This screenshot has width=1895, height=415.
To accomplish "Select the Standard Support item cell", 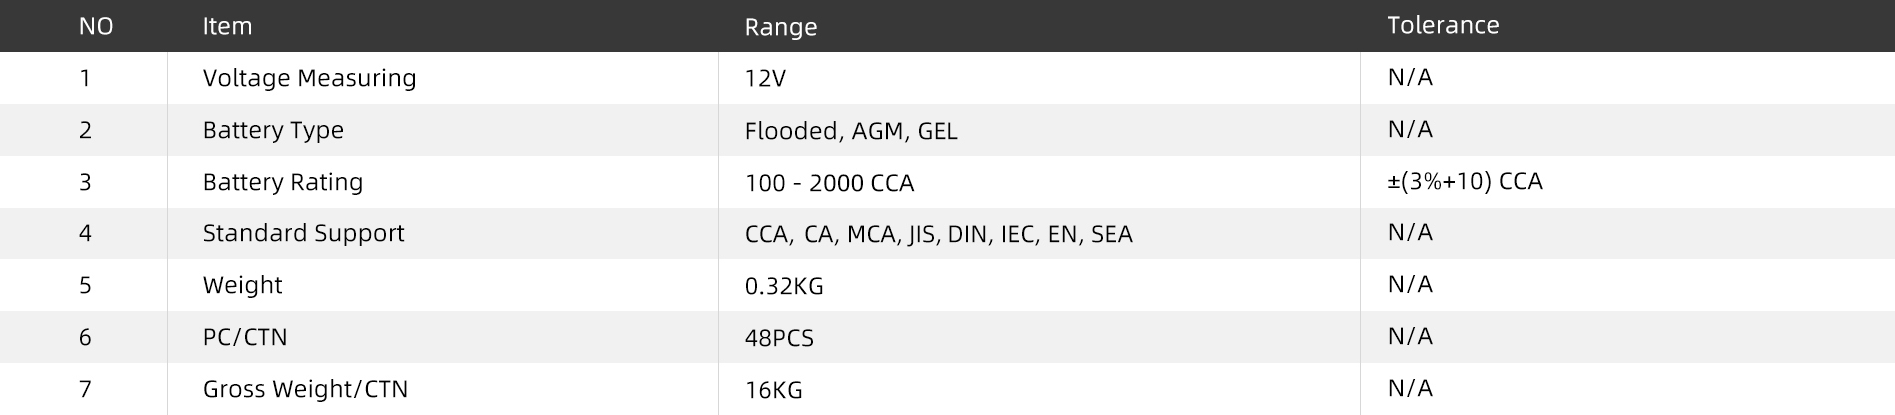I will [x=303, y=233].
